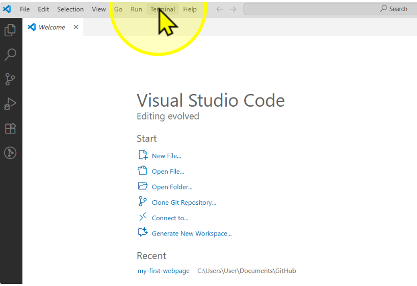Open the Search view in activity bar
Viewport: 417px width, 286px height.
(10, 55)
